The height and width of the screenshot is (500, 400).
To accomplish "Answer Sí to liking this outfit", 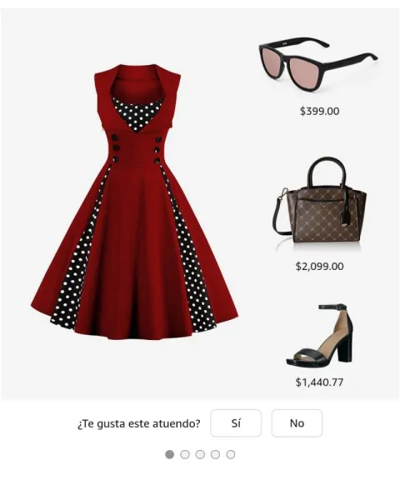I will tap(236, 423).
